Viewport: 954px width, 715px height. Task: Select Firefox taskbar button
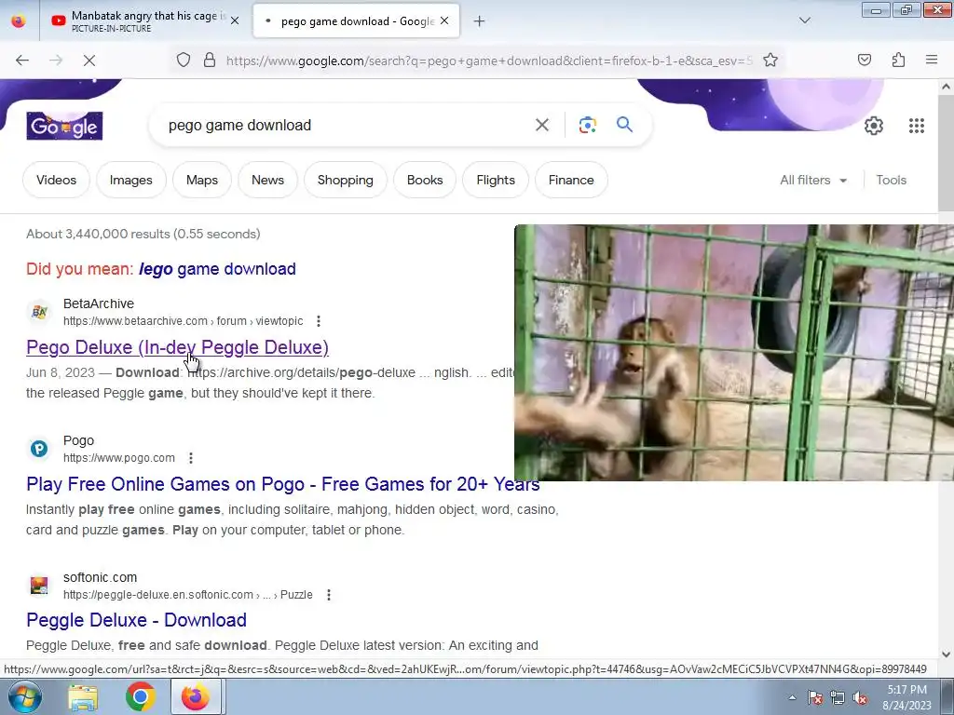pyautogui.click(x=196, y=697)
